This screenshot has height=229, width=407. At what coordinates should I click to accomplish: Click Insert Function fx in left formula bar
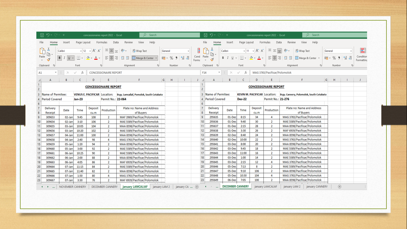click(x=83, y=73)
